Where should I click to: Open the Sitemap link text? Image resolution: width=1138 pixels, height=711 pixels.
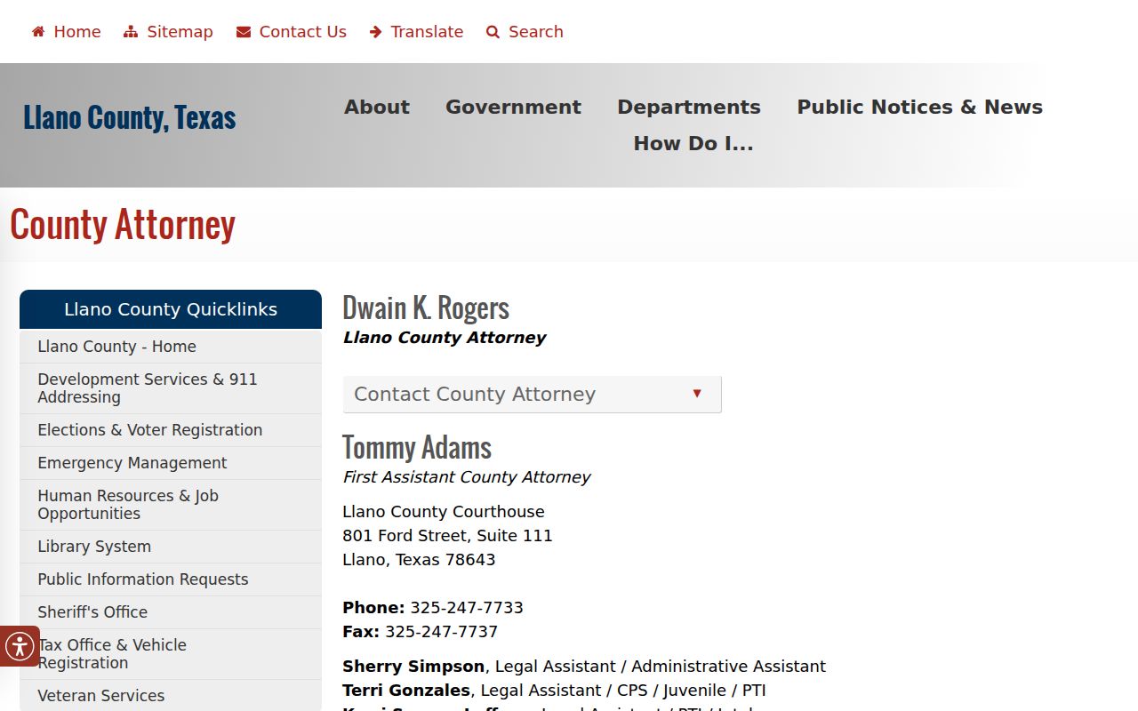click(180, 32)
